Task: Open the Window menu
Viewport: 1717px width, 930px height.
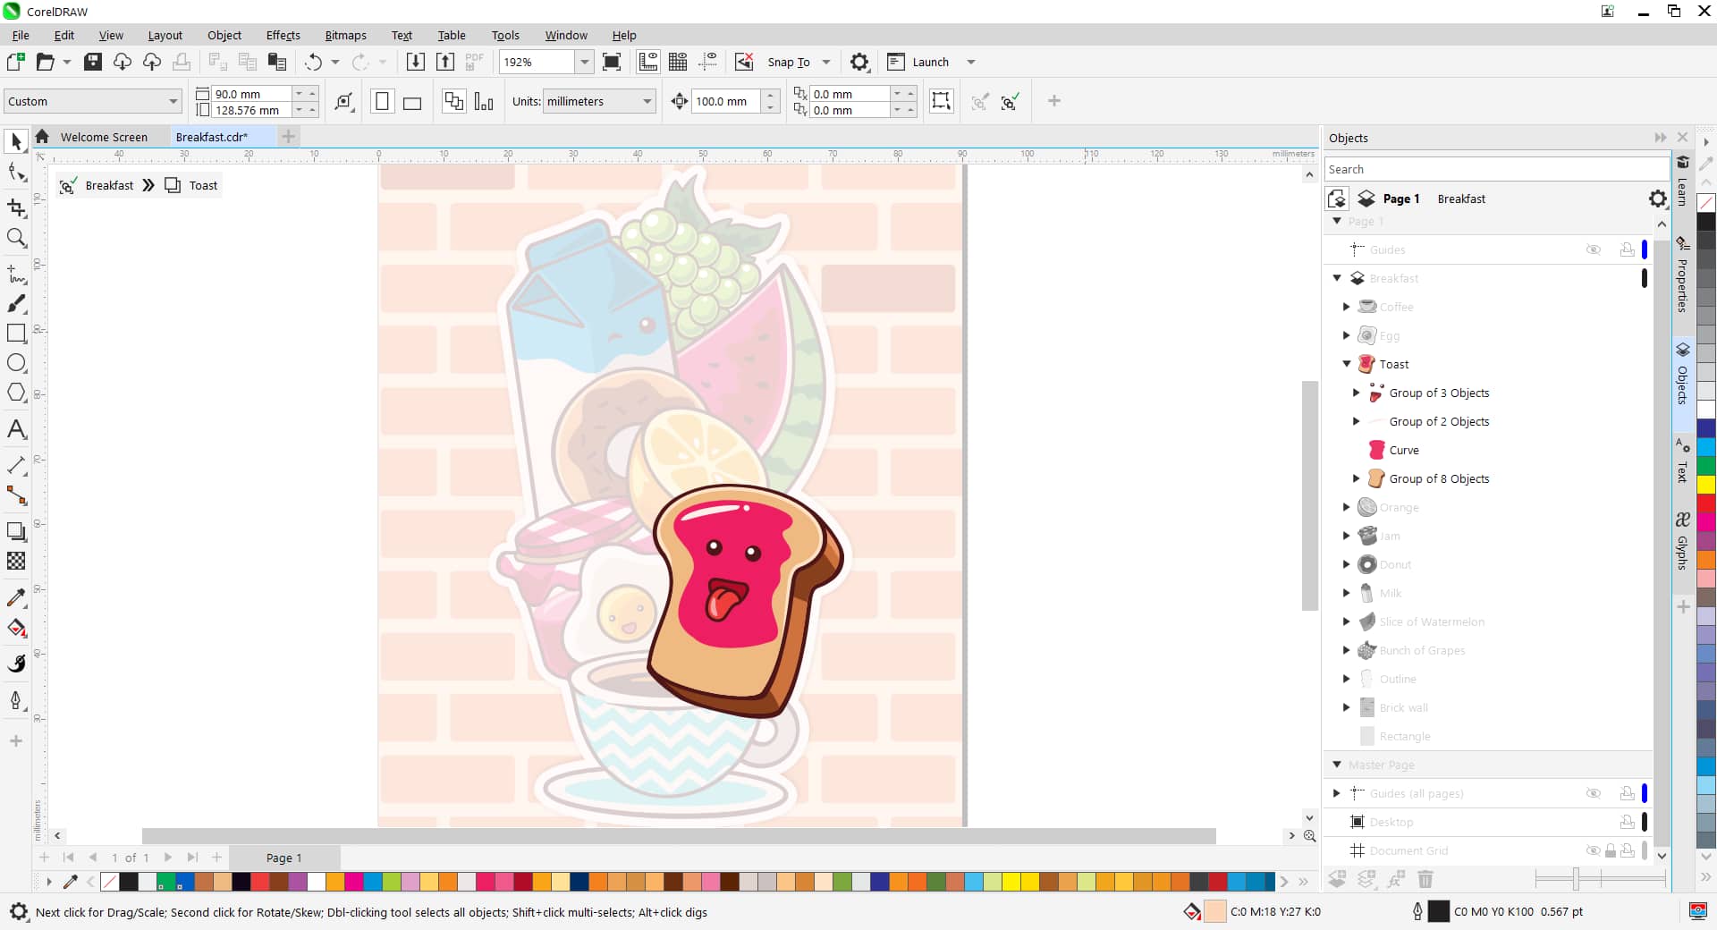Action: tap(566, 35)
